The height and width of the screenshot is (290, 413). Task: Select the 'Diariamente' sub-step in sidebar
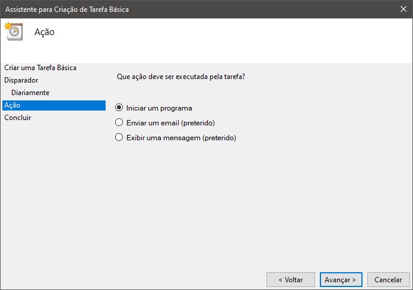tap(30, 93)
